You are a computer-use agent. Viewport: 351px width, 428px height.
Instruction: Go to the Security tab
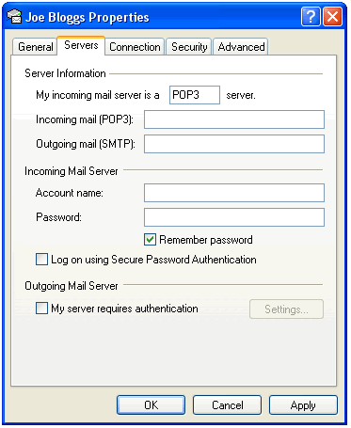pos(189,47)
